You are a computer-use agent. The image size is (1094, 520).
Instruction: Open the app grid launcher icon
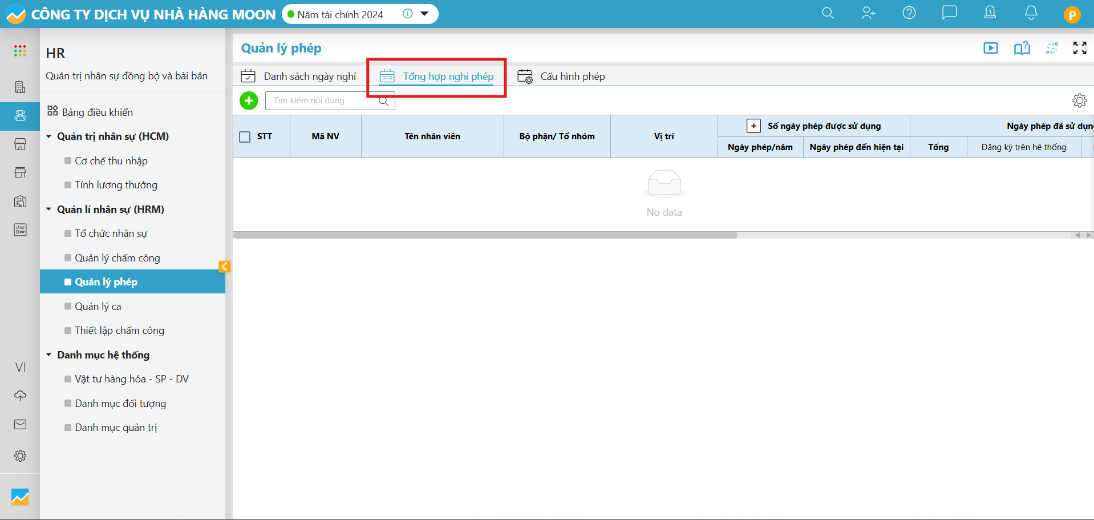pyautogui.click(x=20, y=51)
